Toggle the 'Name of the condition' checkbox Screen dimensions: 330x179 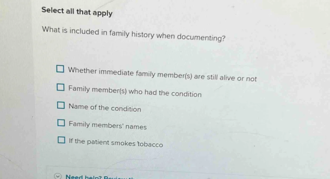[61, 105]
